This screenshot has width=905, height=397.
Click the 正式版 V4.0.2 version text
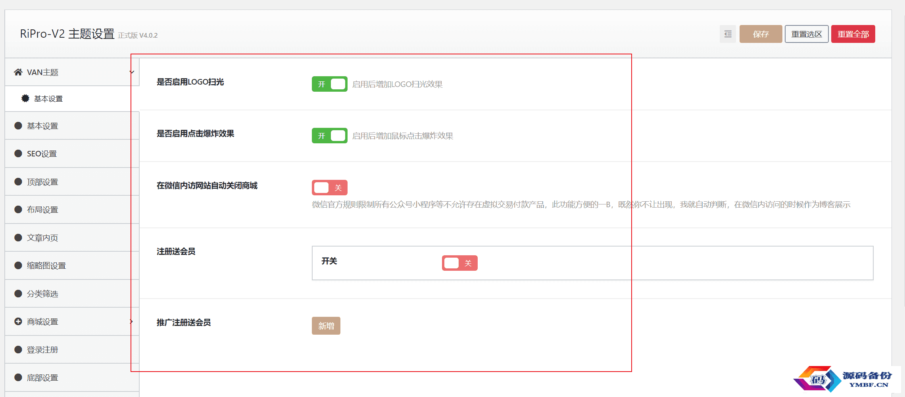(138, 36)
